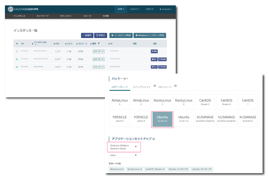Click the Windowsインスタンス作成 button

(x=150, y=35)
